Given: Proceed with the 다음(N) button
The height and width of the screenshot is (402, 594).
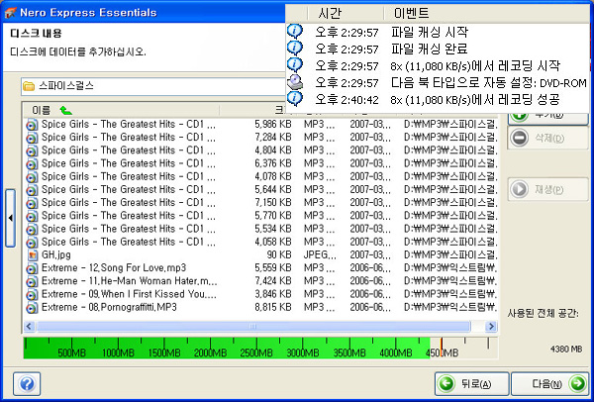Looking at the screenshot, I should [548, 384].
